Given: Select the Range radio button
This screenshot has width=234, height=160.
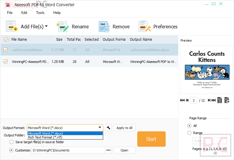Looking at the screenshot, I should pos(189,133).
